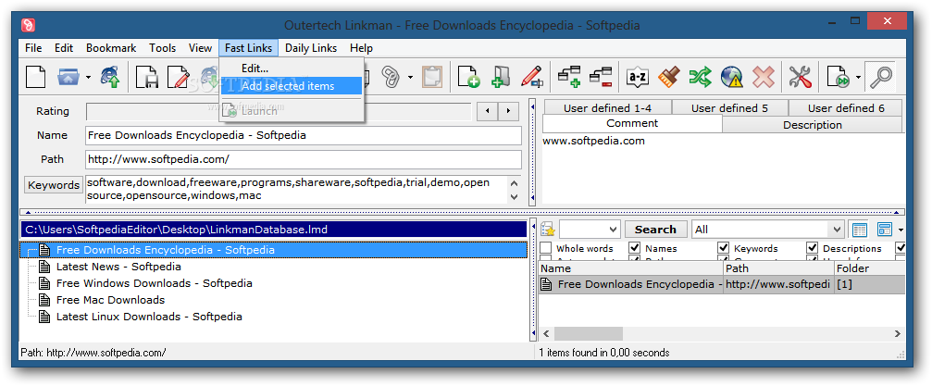The image size is (932, 386).
Task: Switch to User defined 6 tab
Action: (x=846, y=108)
